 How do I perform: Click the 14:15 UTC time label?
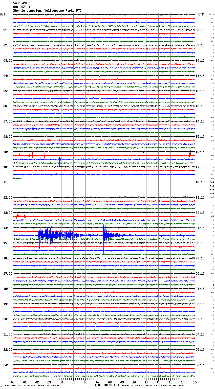coord(200,121)
